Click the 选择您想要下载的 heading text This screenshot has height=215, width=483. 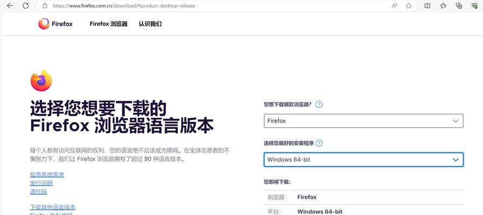(x=98, y=108)
